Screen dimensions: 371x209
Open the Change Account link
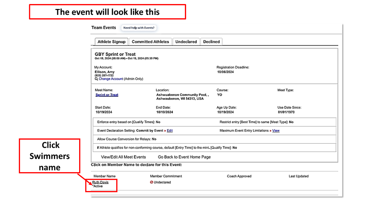[111, 79]
